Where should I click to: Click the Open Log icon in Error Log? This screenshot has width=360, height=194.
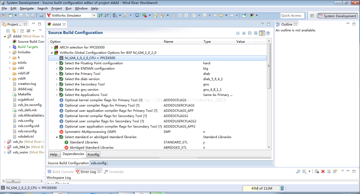(329, 171)
